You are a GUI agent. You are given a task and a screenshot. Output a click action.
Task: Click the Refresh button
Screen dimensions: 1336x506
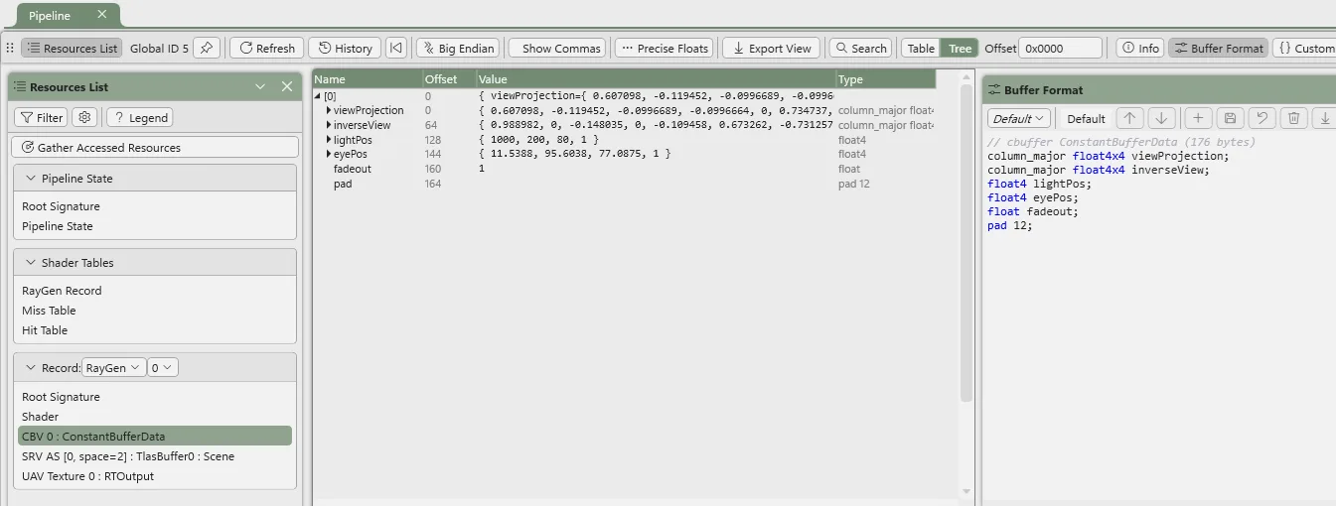pos(265,48)
